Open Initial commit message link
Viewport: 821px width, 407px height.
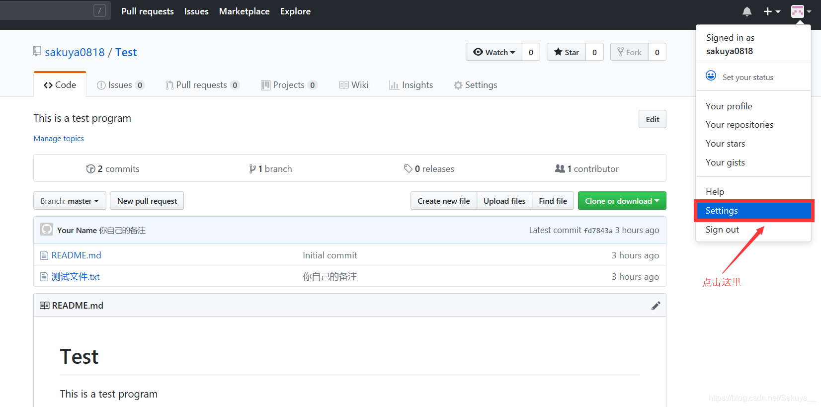[x=330, y=255]
